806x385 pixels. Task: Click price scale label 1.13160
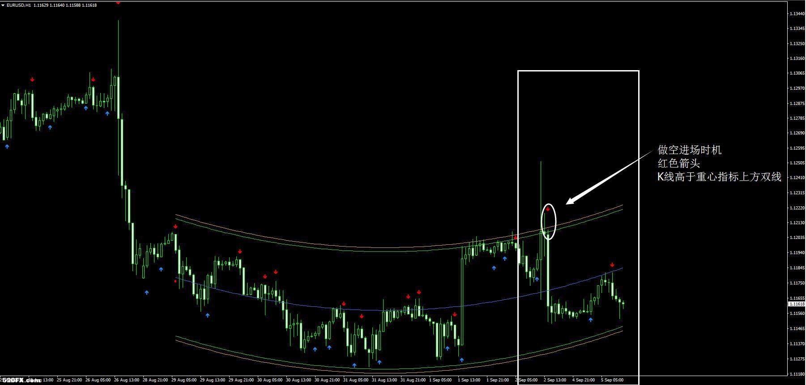point(797,59)
